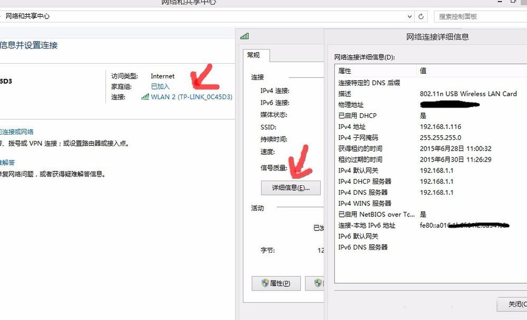Select the 连接特定的 DNS 后缀 row
527x320 pixels.
coord(431,83)
